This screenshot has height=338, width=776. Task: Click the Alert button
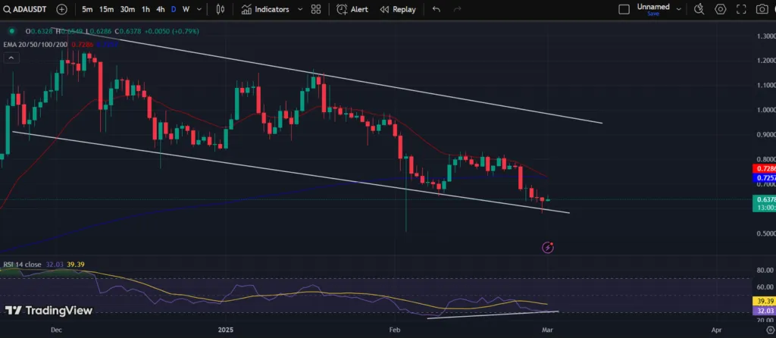coord(353,9)
